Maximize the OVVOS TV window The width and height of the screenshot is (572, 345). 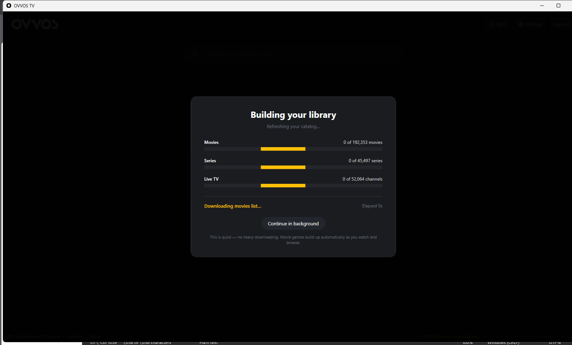tap(558, 6)
